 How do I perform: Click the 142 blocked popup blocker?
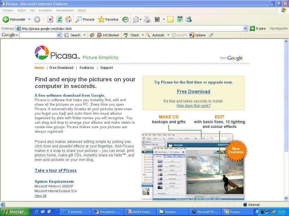(x=108, y=35)
